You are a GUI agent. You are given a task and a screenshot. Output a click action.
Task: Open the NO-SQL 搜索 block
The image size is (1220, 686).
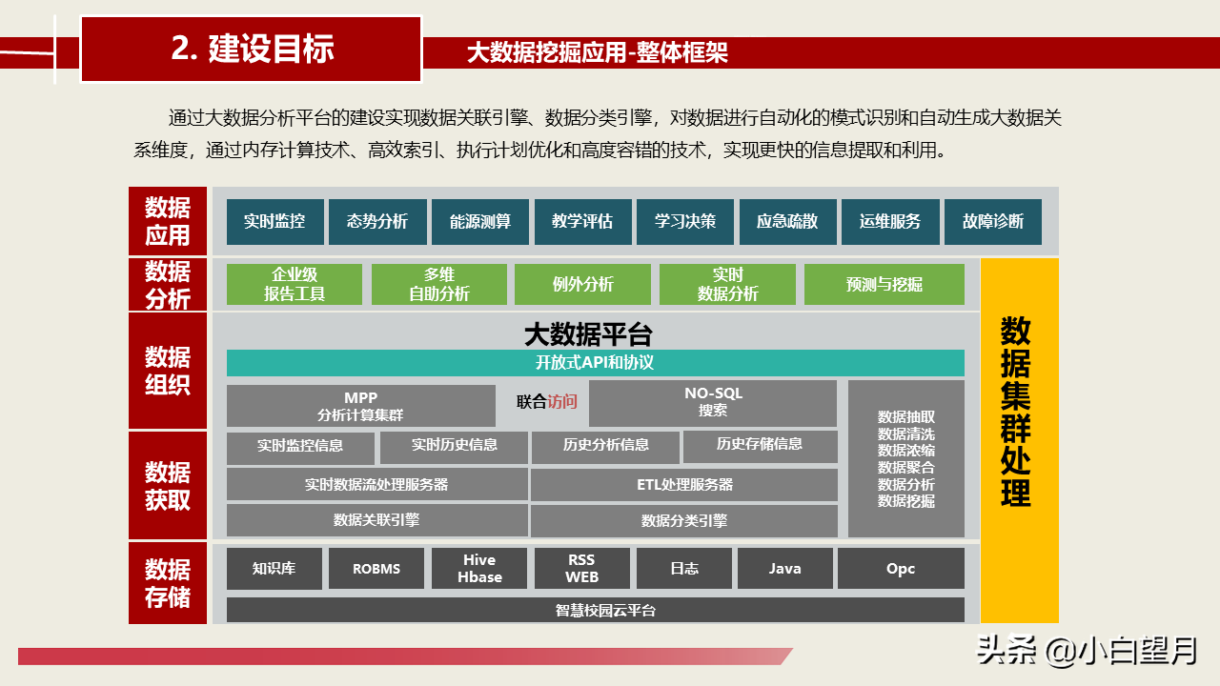point(713,403)
